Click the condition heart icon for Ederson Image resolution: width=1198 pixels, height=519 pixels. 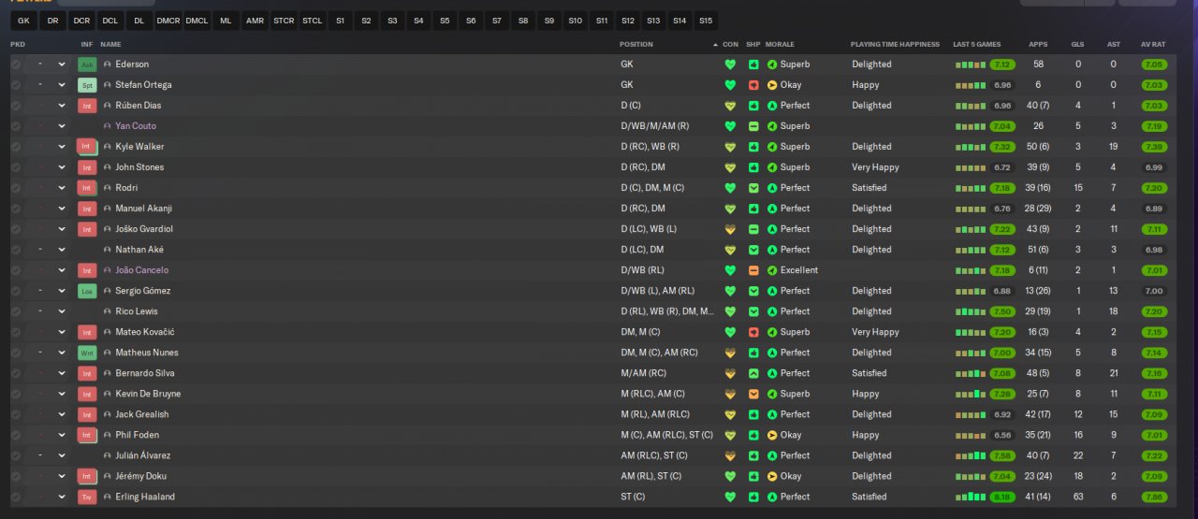[x=731, y=65]
